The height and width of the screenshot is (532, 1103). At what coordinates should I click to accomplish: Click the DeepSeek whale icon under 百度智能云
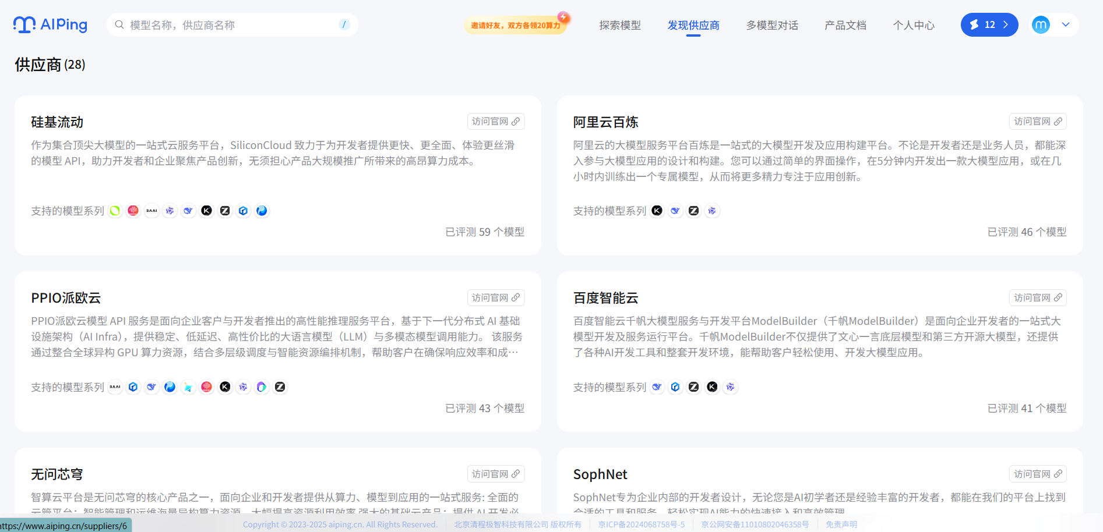657,387
